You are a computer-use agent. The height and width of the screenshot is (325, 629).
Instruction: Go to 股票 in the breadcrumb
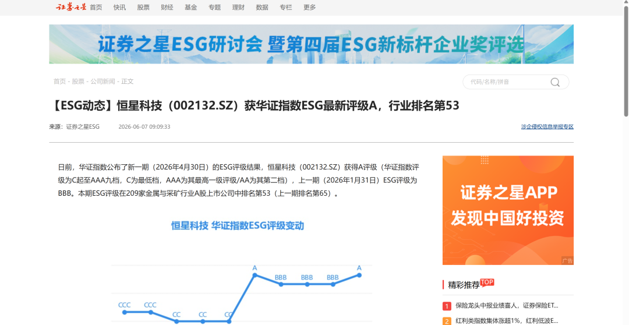click(78, 82)
